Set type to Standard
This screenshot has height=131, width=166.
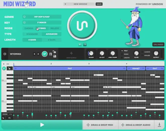(x=32, y=34)
